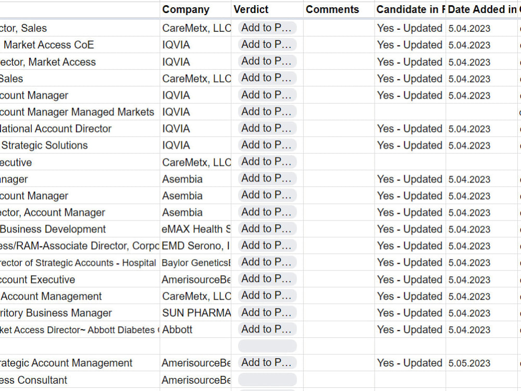Image resolution: width=521 pixels, height=391 pixels.
Task: Click the Candidate in column header
Action: point(411,9)
